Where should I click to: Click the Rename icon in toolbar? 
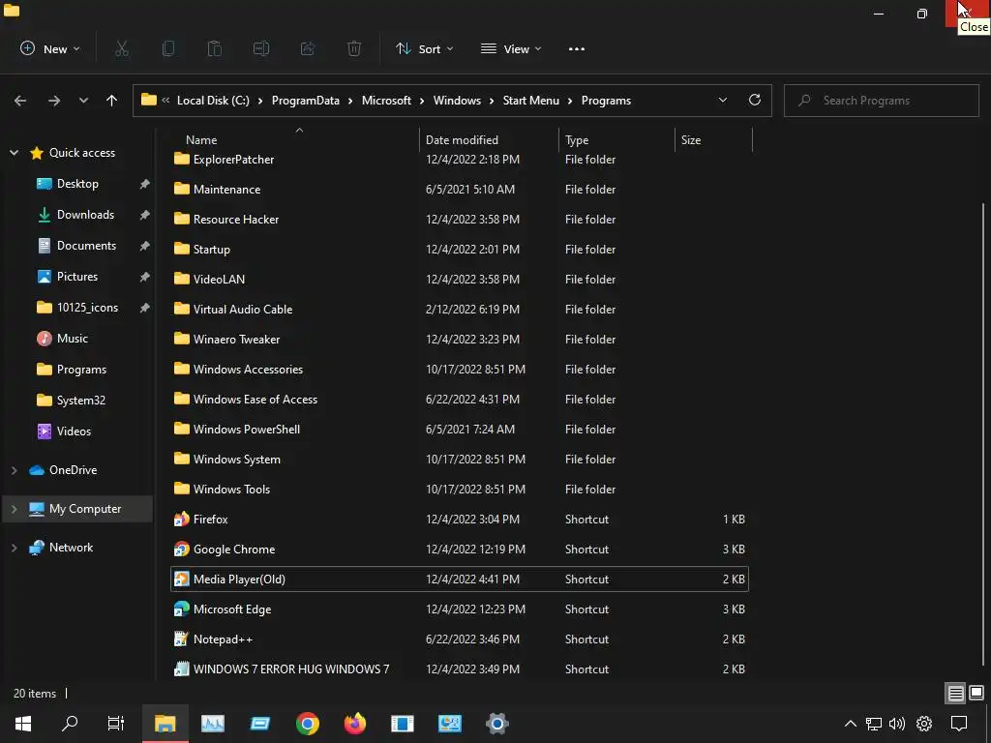261,48
